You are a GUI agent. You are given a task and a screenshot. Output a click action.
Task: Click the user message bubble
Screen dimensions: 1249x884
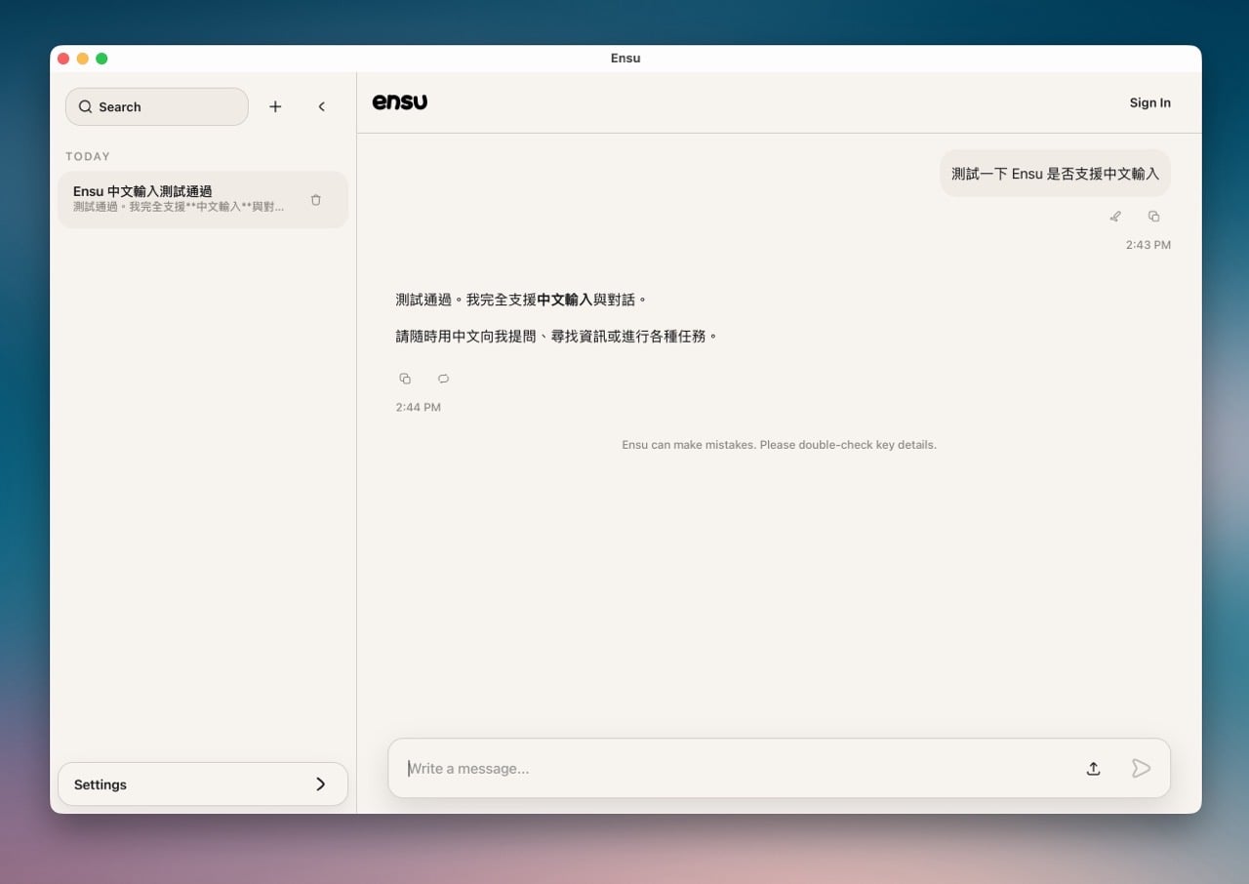(1055, 174)
